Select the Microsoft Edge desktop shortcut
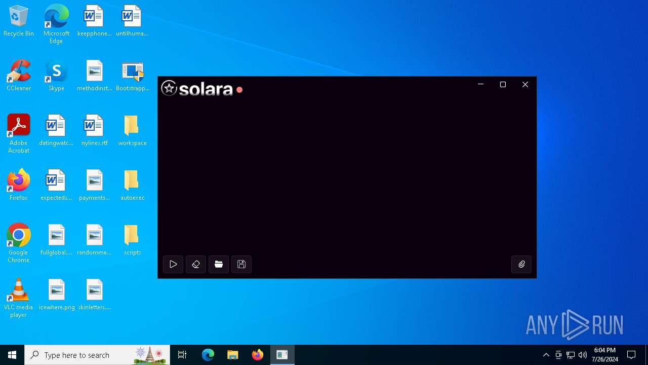This screenshot has width=648, height=365. 56,24
